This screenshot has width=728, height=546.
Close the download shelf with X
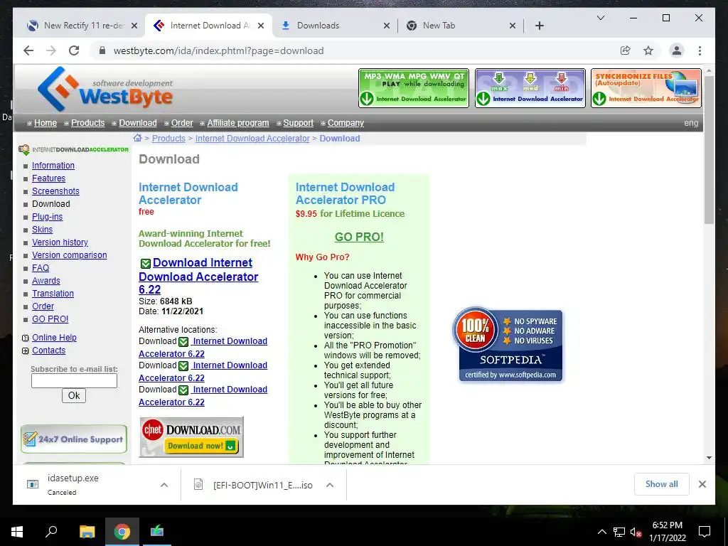[x=702, y=484]
